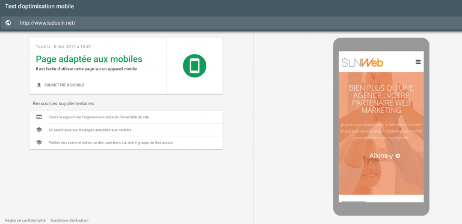The width and height of the screenshot is (462, 224).
Task: Click the web page icon for ergonomie mobile report
Action: click(x=39, y=117)
